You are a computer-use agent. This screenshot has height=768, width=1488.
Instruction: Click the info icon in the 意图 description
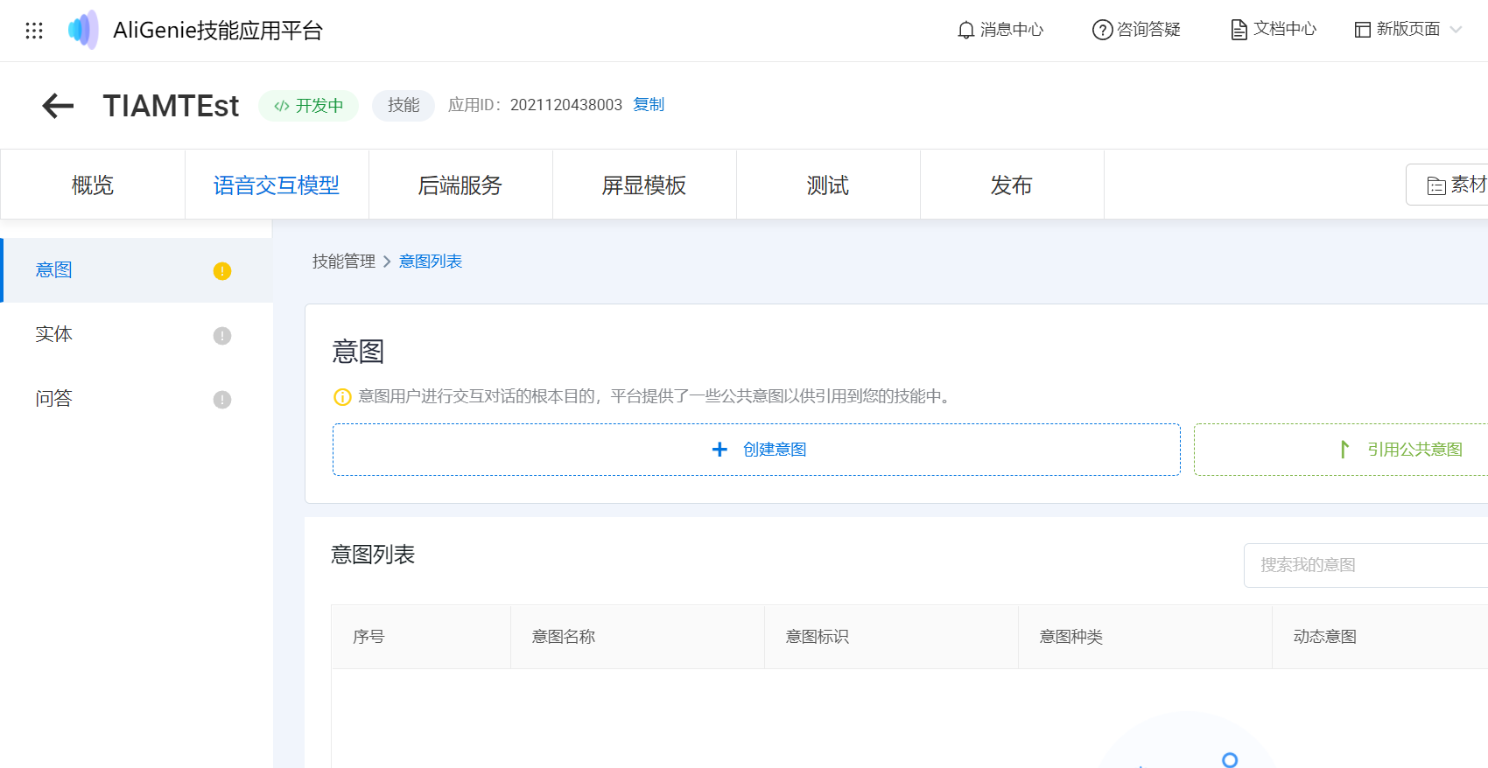[x=342, y=397]
